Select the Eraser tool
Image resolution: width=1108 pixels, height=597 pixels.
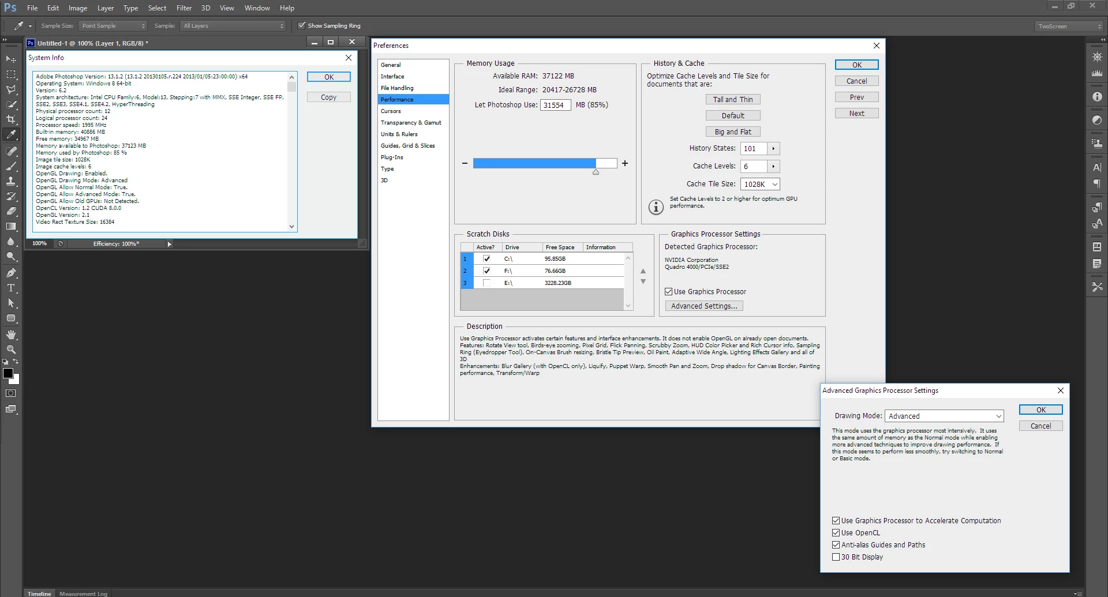tap(11, 211)
